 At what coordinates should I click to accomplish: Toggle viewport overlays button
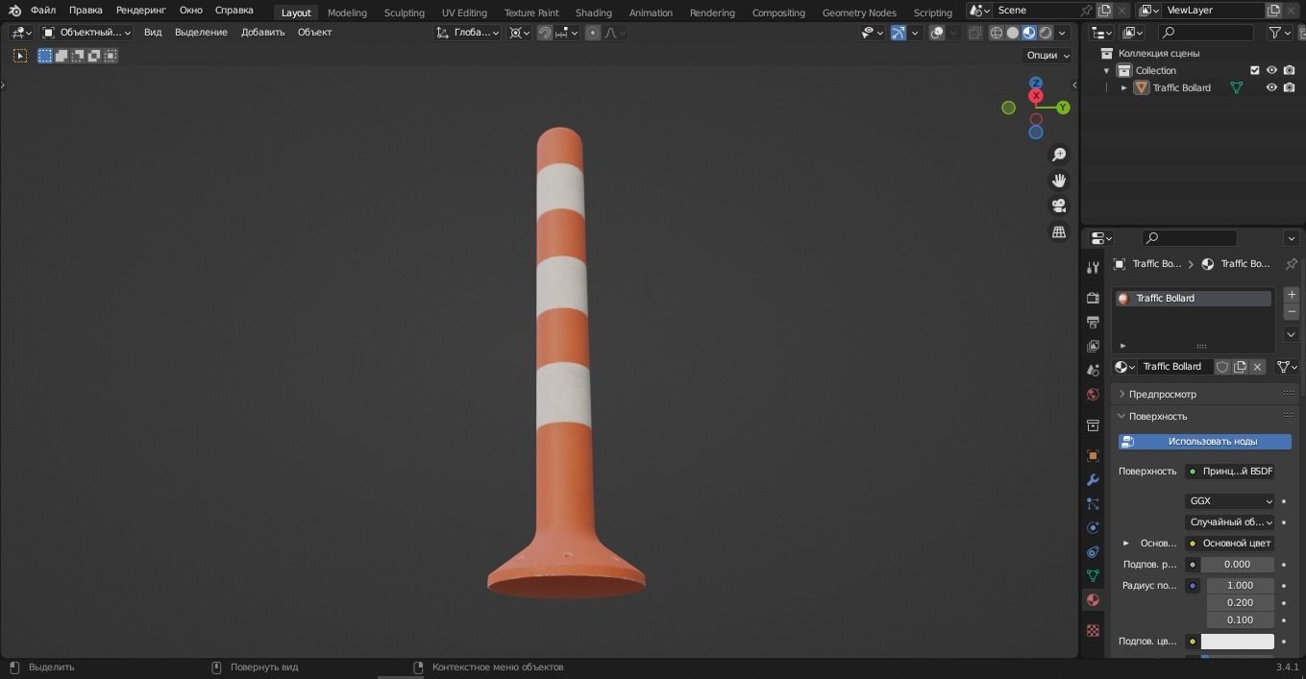click(937, 33)
